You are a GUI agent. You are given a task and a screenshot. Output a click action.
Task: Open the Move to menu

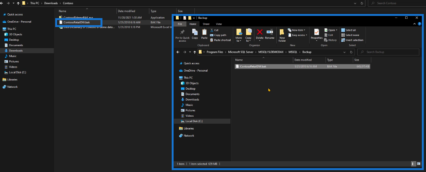click(239, 35)
